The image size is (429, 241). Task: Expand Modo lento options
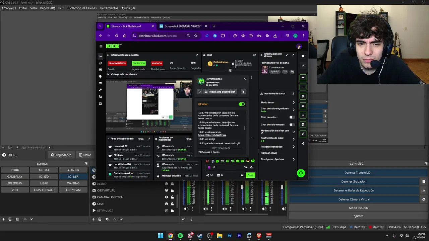(x=294, y=102)
